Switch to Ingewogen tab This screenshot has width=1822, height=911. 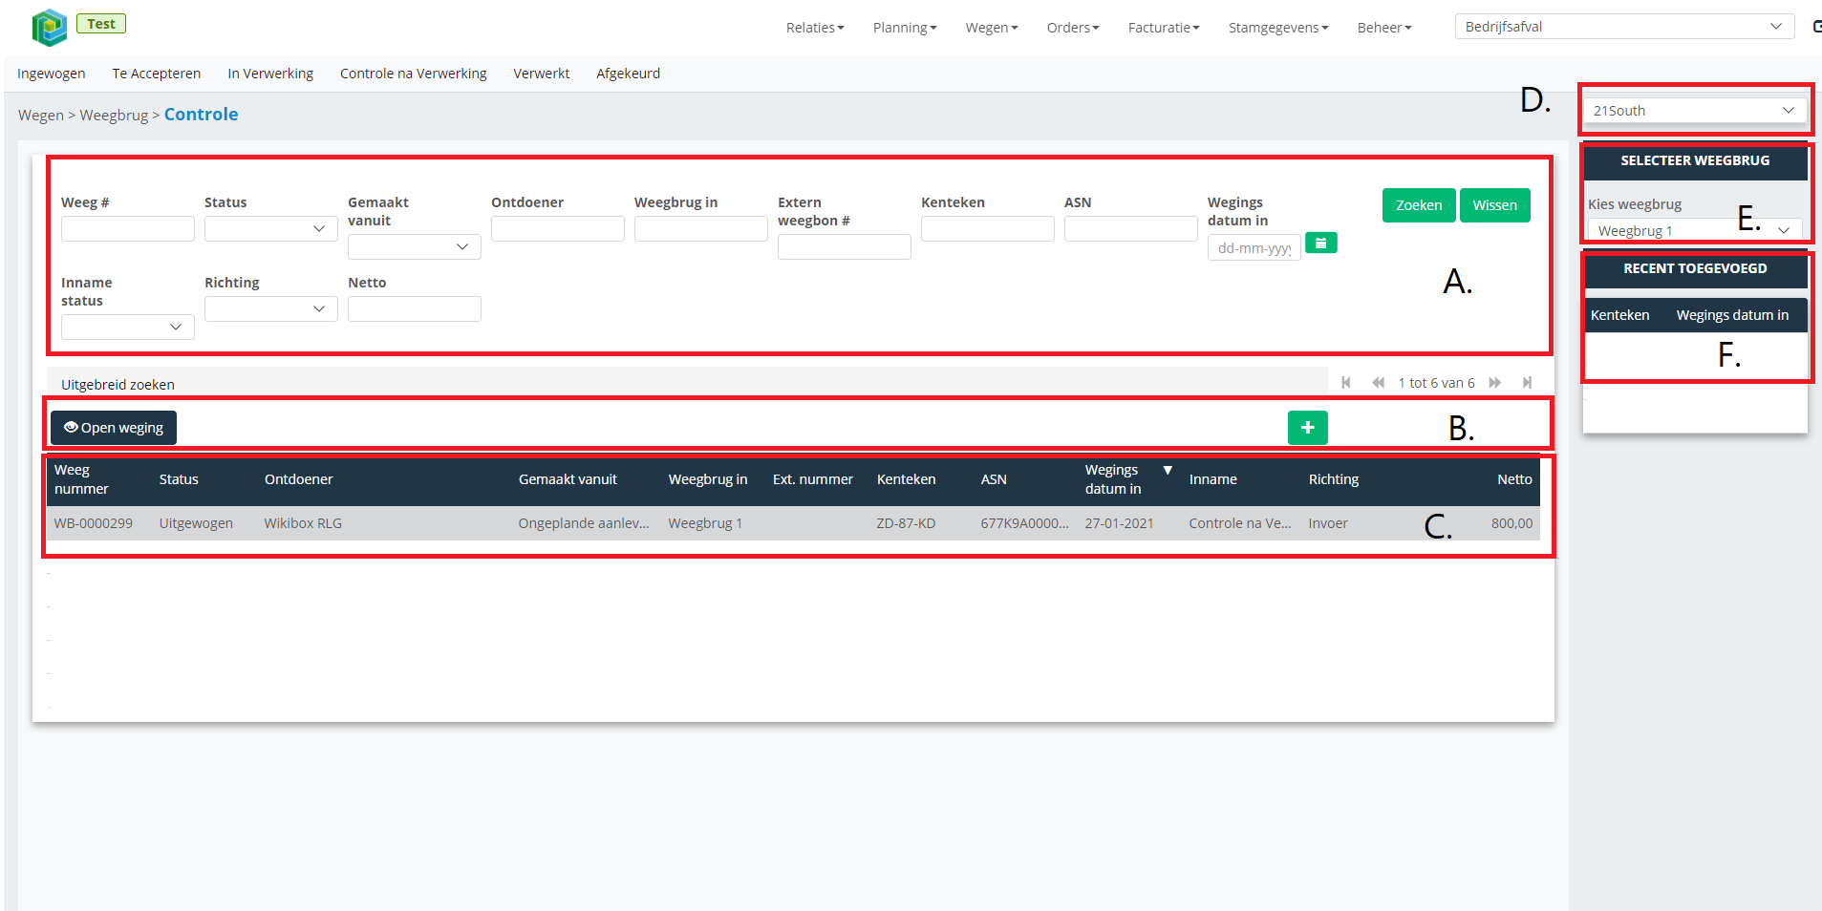tap(52, 74)
